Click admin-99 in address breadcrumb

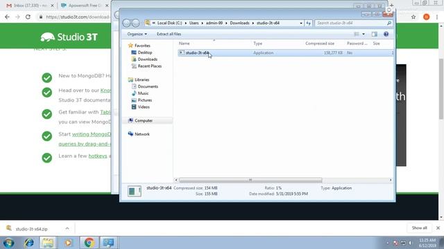214,23
